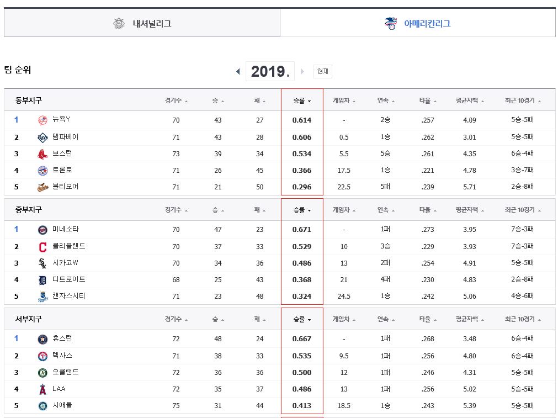The height and width of the screenshot is (418, 558).
Task: Go to next year arrow after 2019
Action: pos(302,72)
